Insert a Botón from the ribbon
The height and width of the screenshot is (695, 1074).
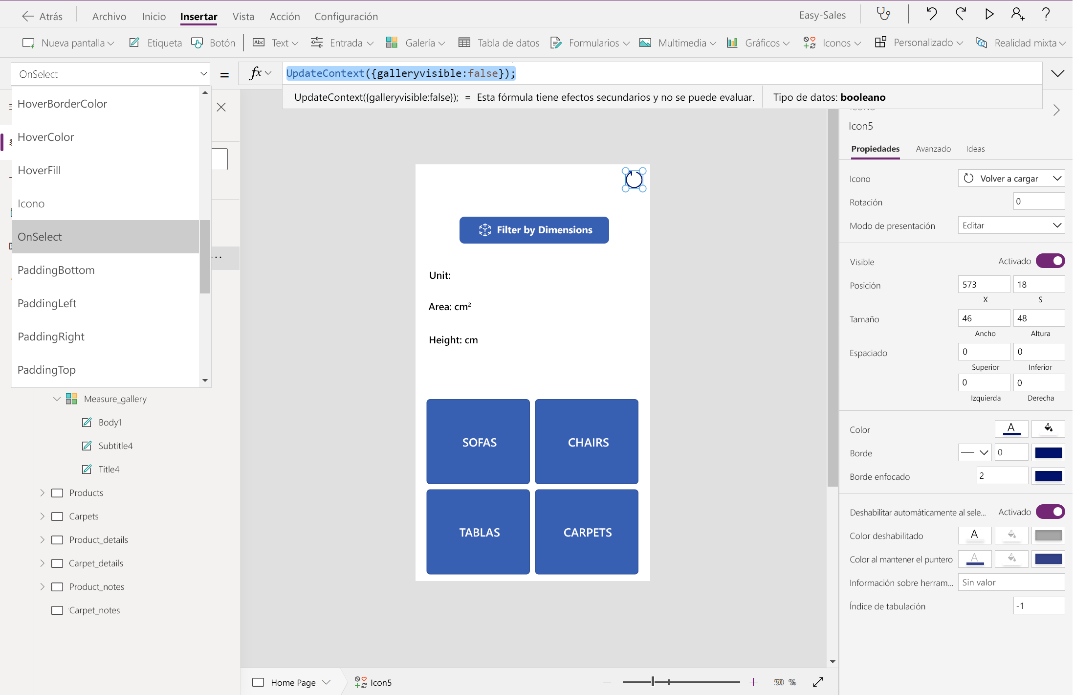tap(214, 43)
